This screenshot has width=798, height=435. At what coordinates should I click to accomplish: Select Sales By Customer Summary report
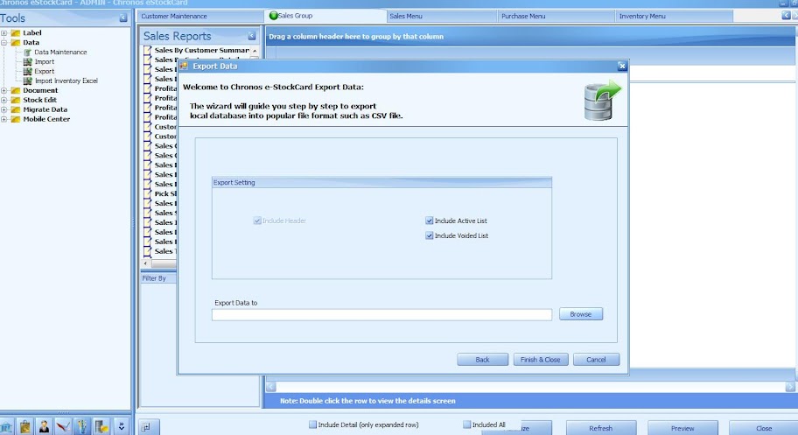click(201, 50)
